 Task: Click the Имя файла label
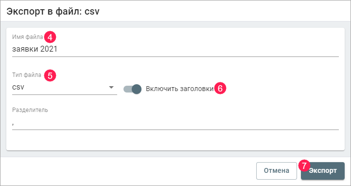tap(28, 37)
